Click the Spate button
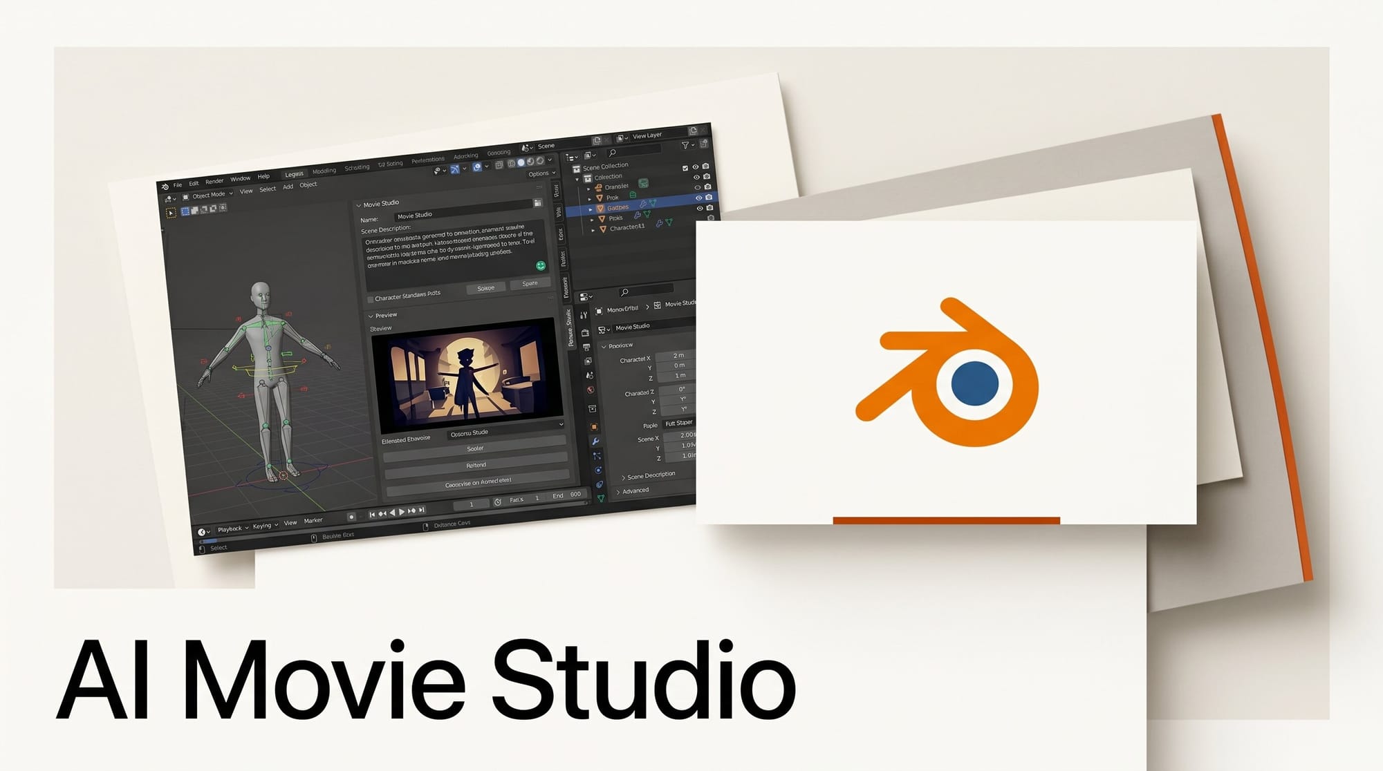 530,284
